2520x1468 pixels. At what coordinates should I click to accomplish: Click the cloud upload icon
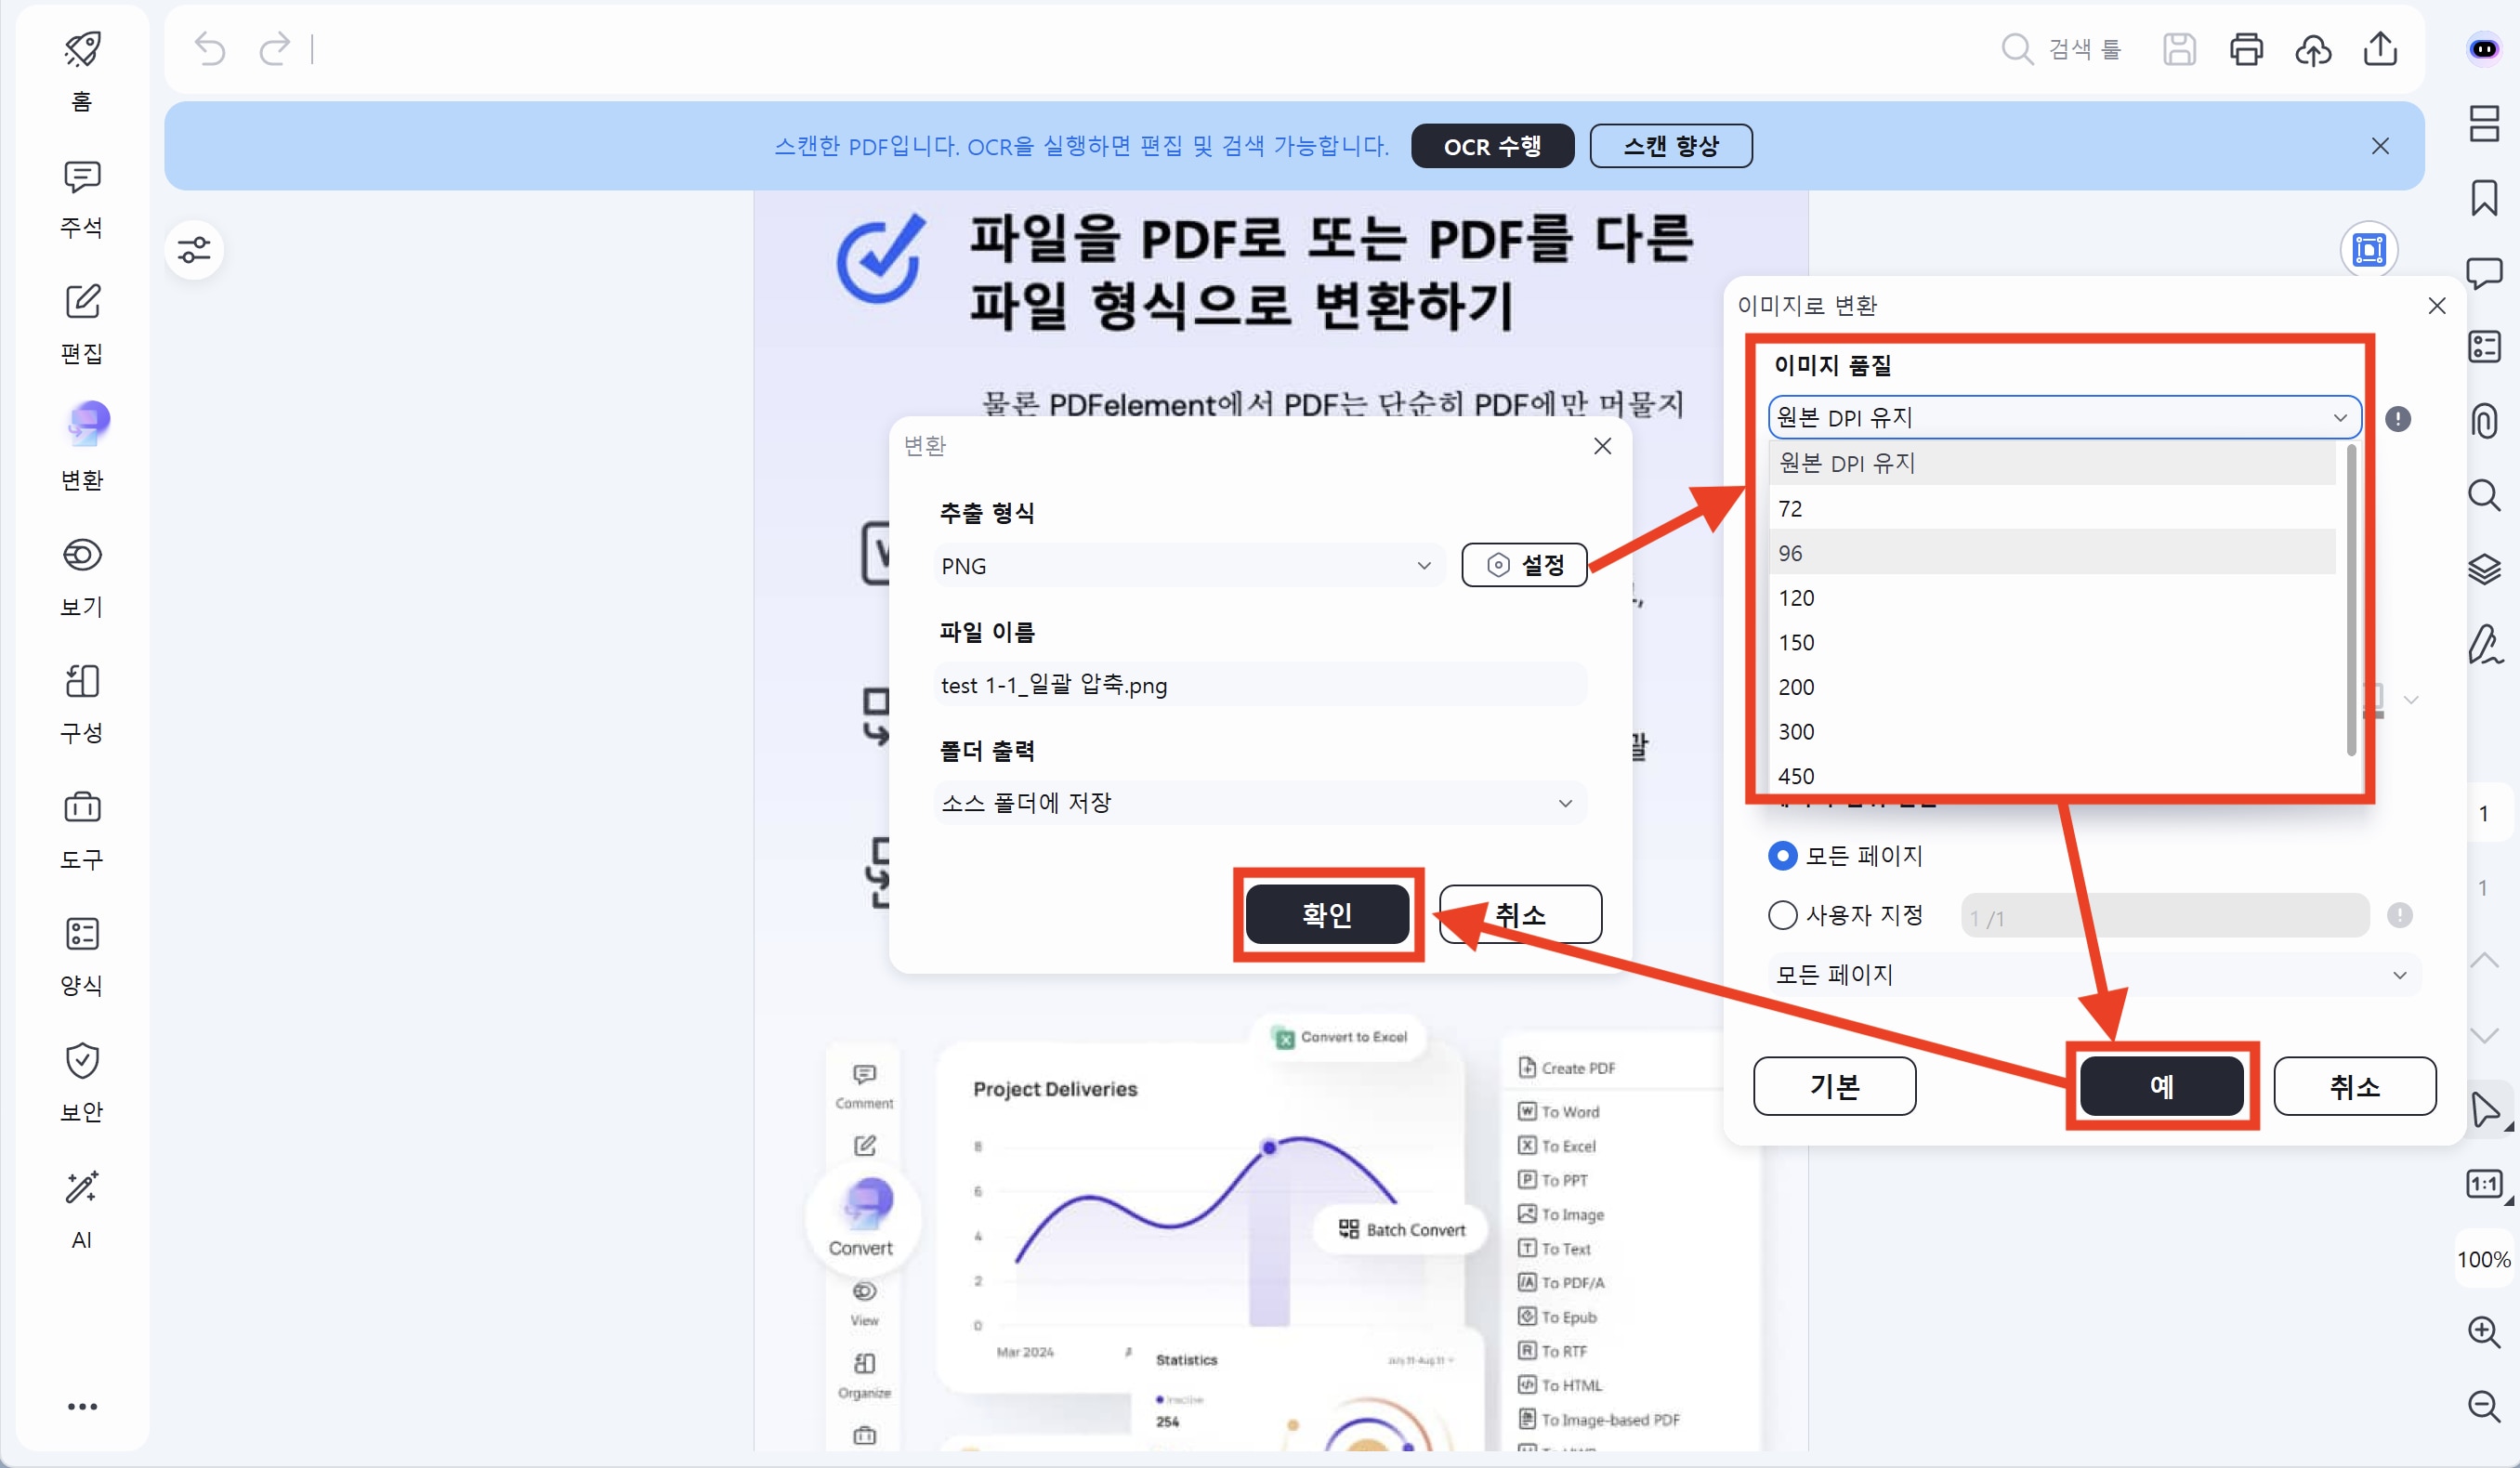[2313, 49]
